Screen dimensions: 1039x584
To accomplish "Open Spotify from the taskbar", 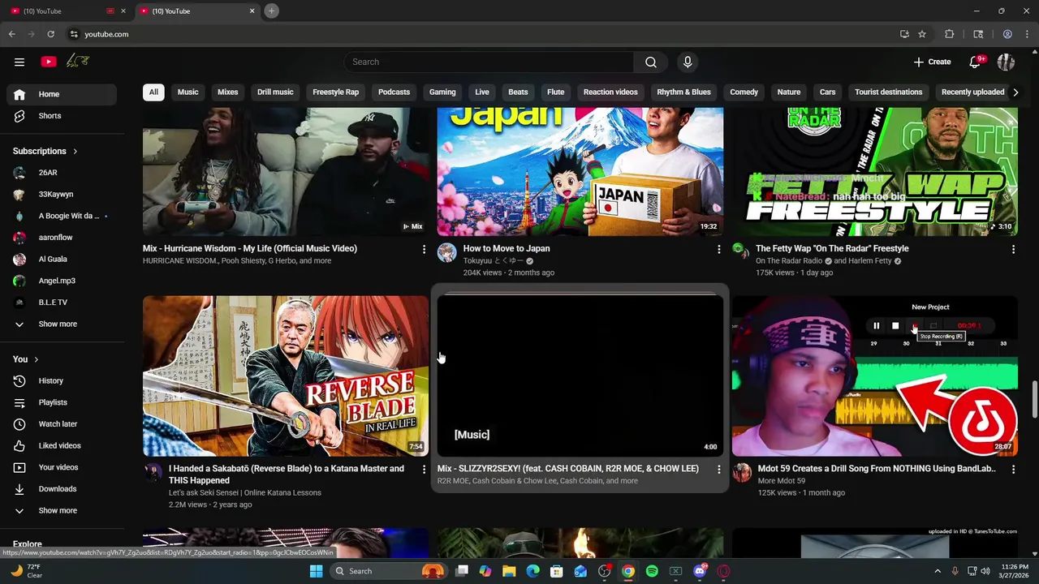I will [x=652, y=571].
